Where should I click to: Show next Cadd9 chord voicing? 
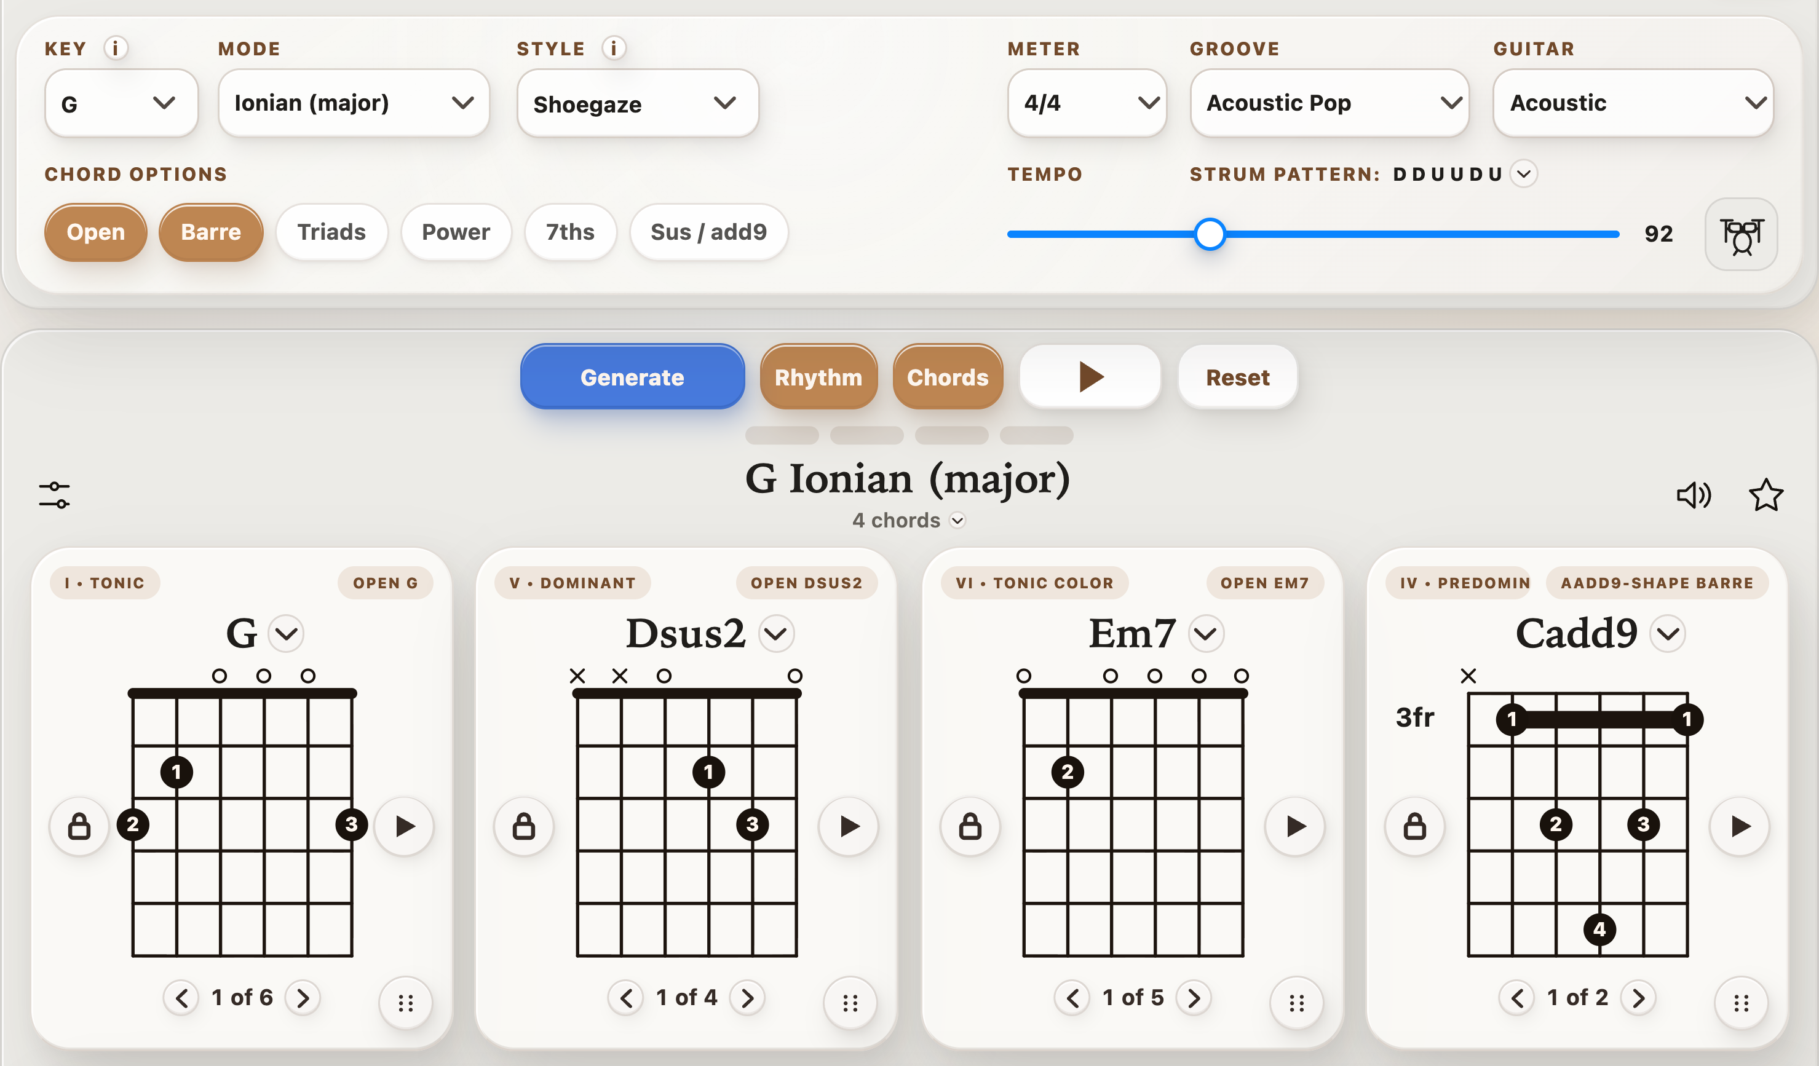(1639, 998)
